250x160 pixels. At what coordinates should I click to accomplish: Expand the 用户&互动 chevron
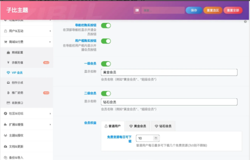[50, 31]
